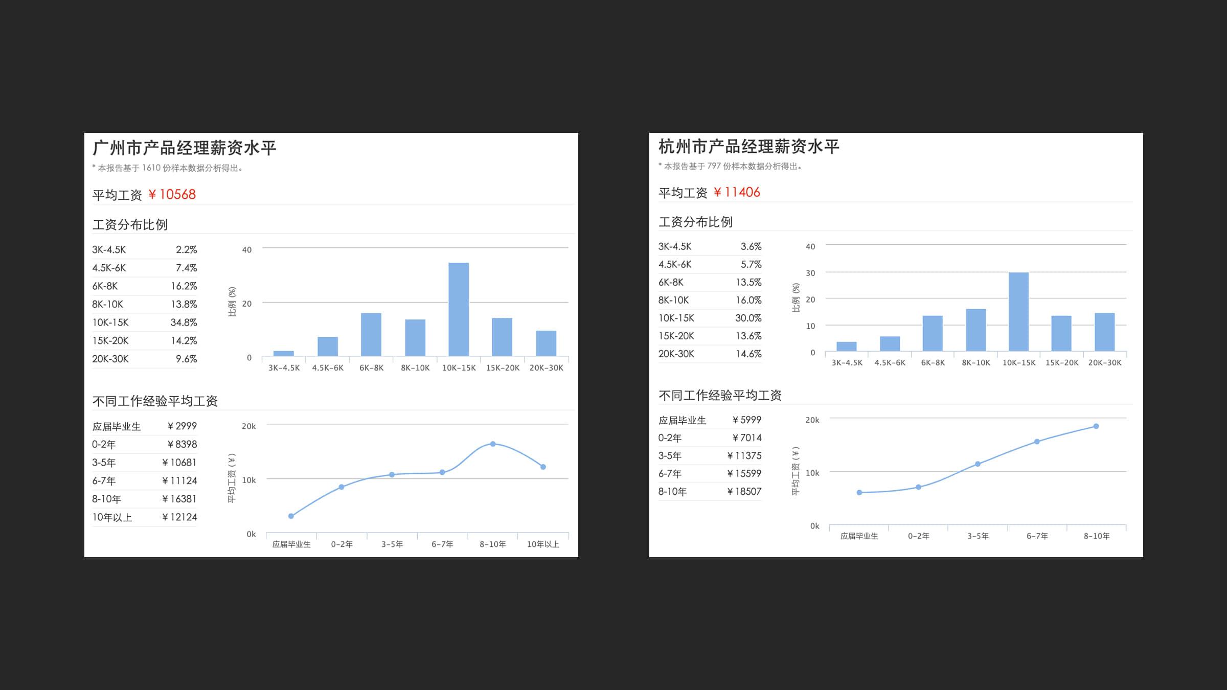Image resolution: width=1227 pixels, height=690 pixels.
Task: Click the 8-10年 end point on Hangzhou line chart
Action: pos(1096,426)
